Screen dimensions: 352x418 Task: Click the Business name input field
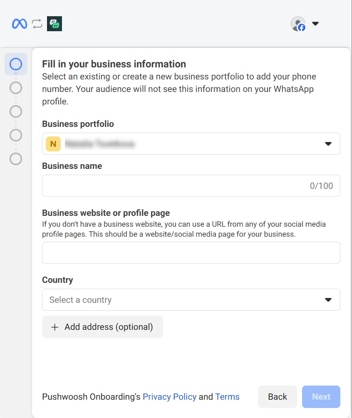point(175,186)
